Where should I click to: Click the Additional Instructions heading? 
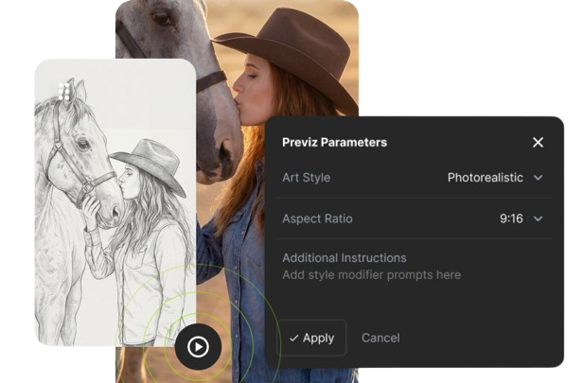pos(344,257)
